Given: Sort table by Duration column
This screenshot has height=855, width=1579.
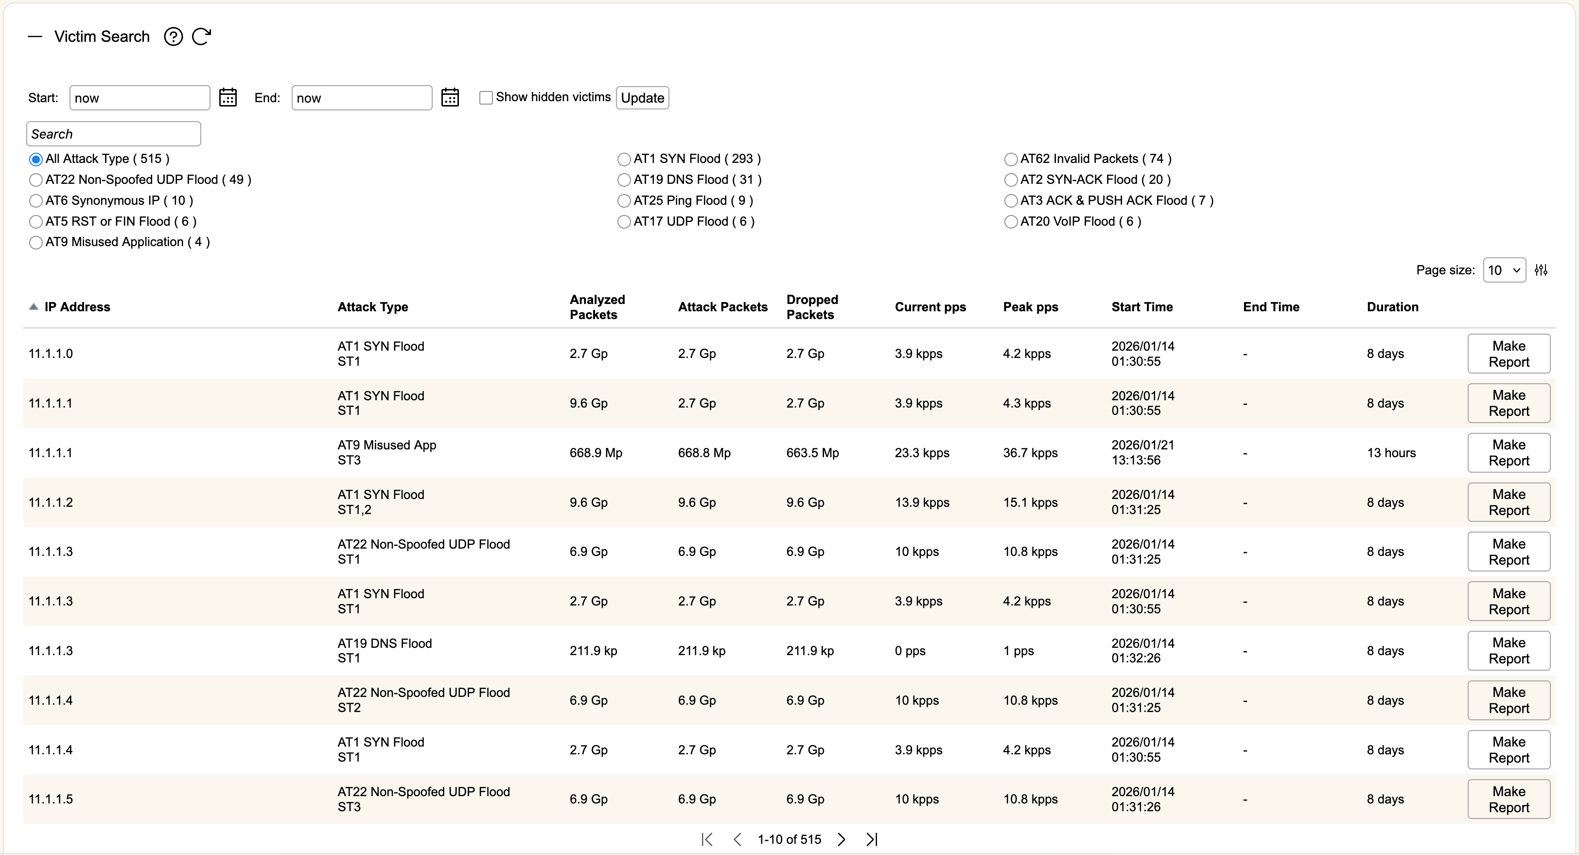Looking at the screenshot, I should pyautogui.click(x=1392, y=307).
